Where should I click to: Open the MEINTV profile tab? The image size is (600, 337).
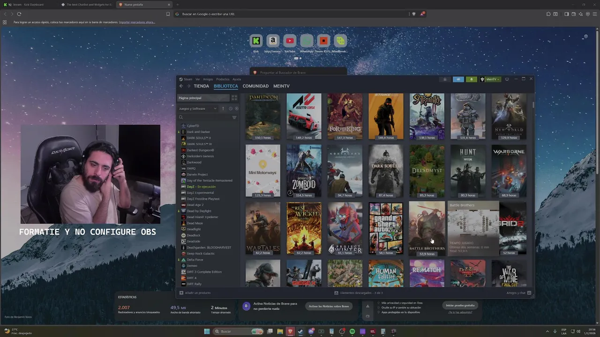pos(281,86)
